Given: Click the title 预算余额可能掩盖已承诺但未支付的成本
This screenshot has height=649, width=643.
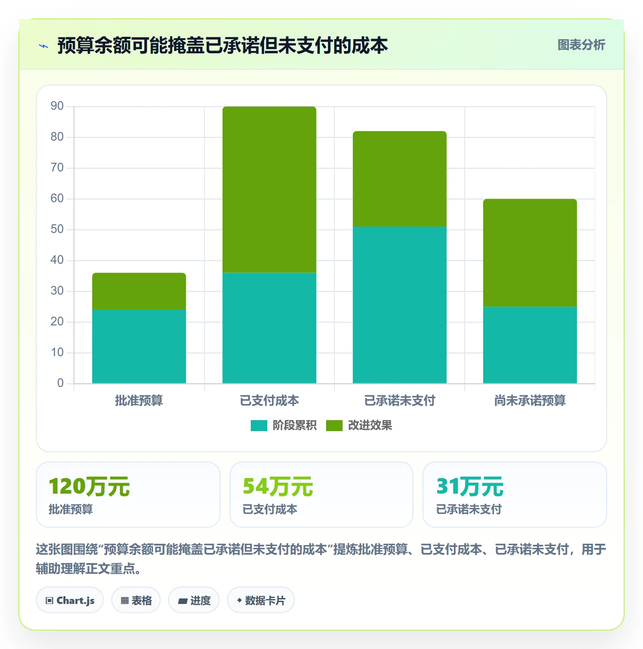Looking at the screenshot, I should click(223, 46).
